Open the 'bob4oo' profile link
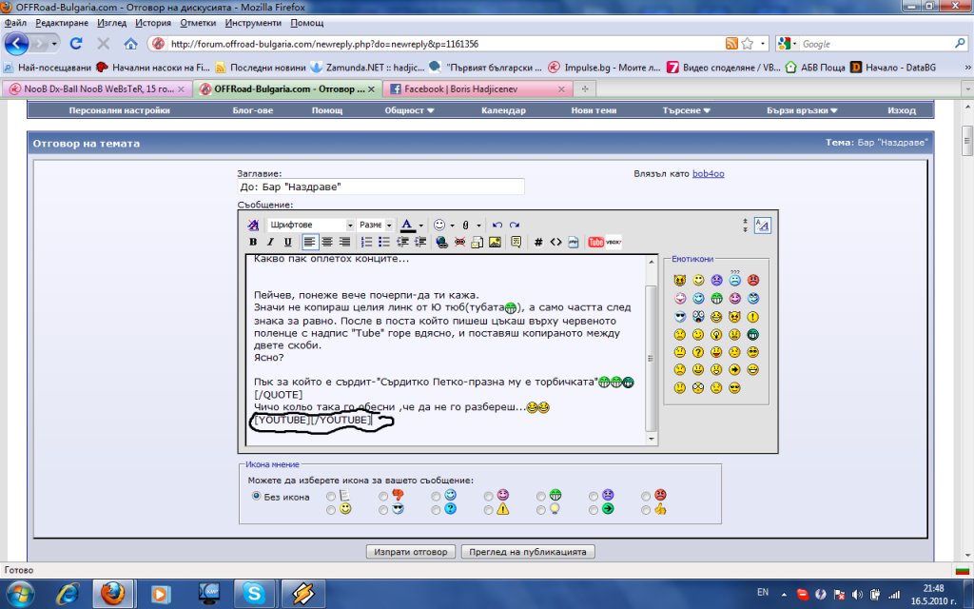Screen dimensions: 974x609 708,173
